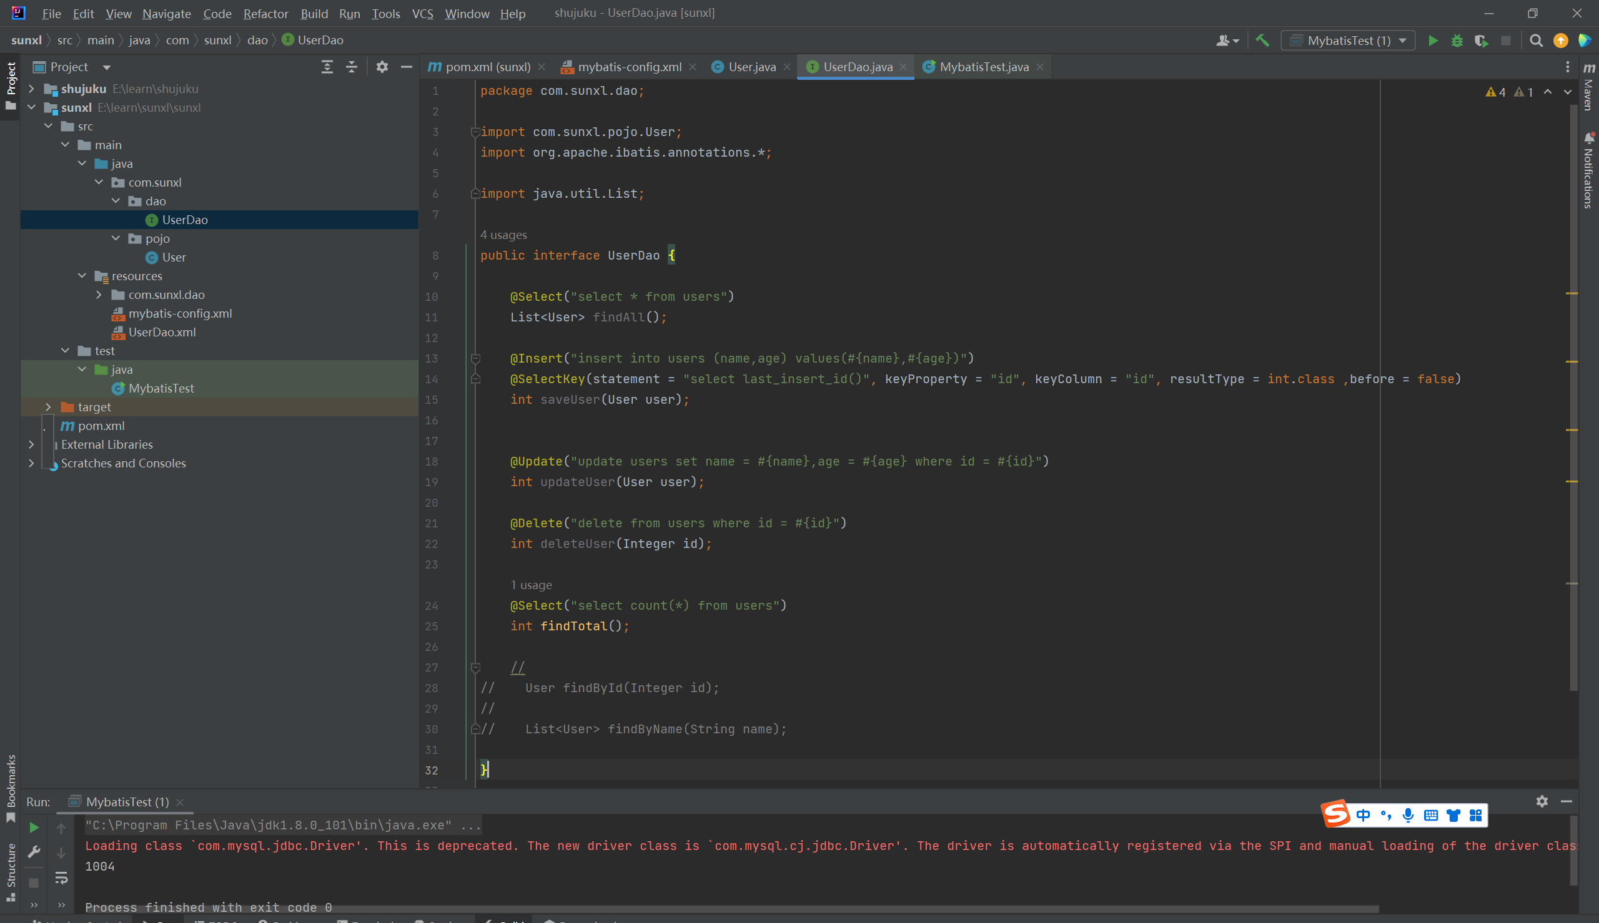Click dao breadcrumb in navigation bar
Screen dimensions: 1599x923
point(257,40)
